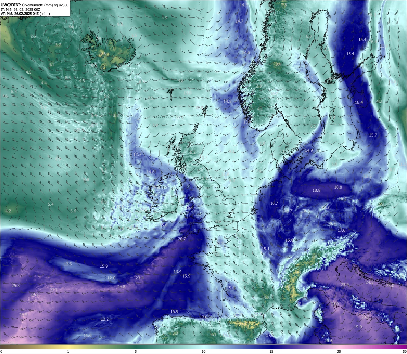Click the 13.7 value label
Viewport: 407px width, 354px height.
(x=137, y=154)
